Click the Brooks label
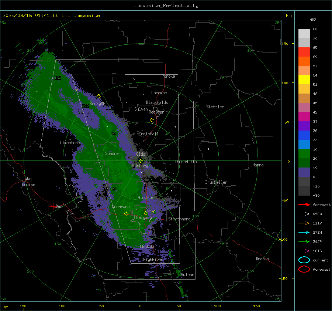Viewport: 332px width, 311px height. pos(262,259)
